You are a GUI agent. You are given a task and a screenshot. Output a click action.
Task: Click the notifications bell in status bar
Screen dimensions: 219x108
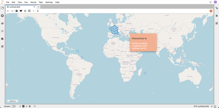pos(215,106)
